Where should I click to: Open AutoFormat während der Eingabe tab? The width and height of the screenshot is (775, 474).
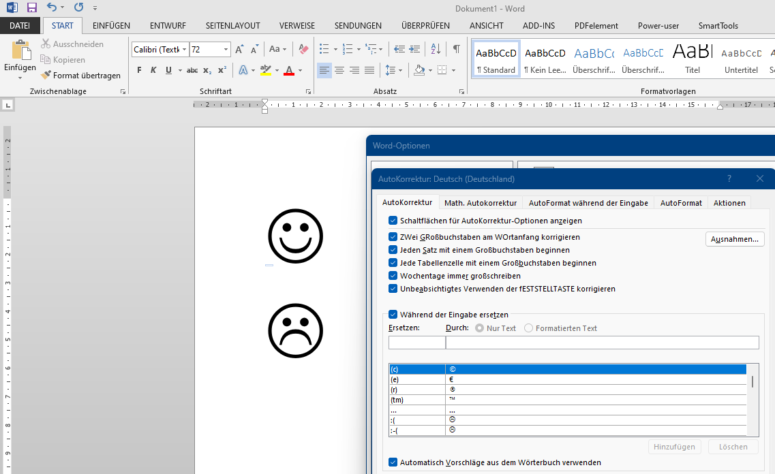[588, 203]
